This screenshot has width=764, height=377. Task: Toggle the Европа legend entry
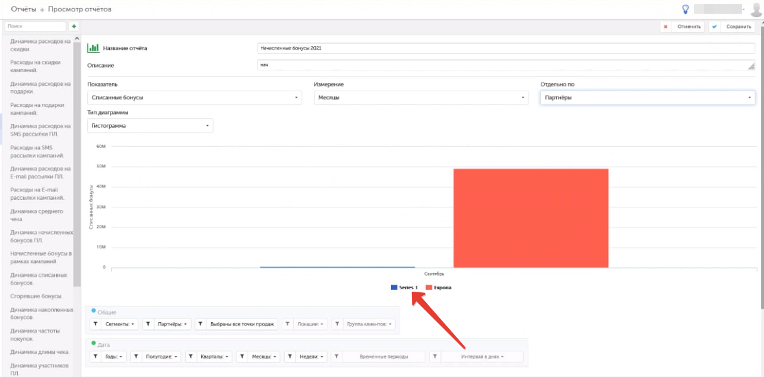(438, 288)
